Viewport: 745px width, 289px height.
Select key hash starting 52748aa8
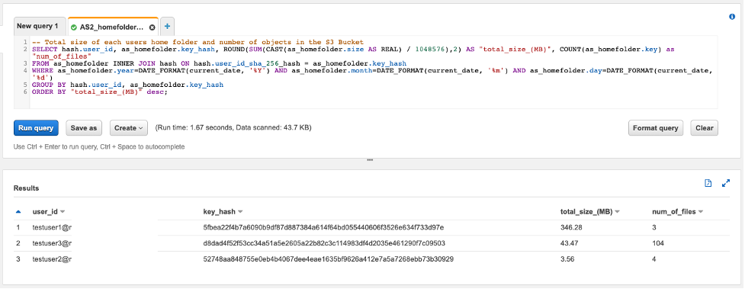coord(329,259)
